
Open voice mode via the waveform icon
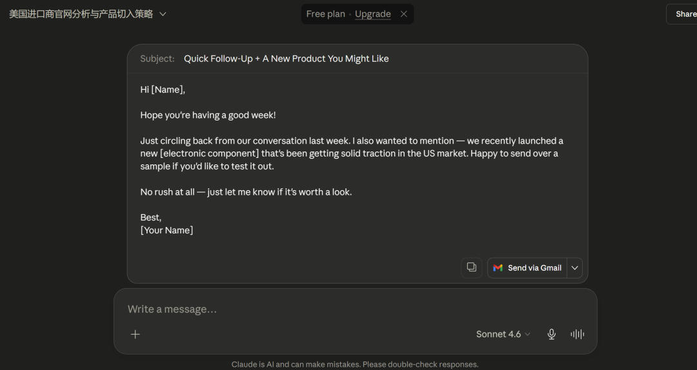click(x=577, y=334)
